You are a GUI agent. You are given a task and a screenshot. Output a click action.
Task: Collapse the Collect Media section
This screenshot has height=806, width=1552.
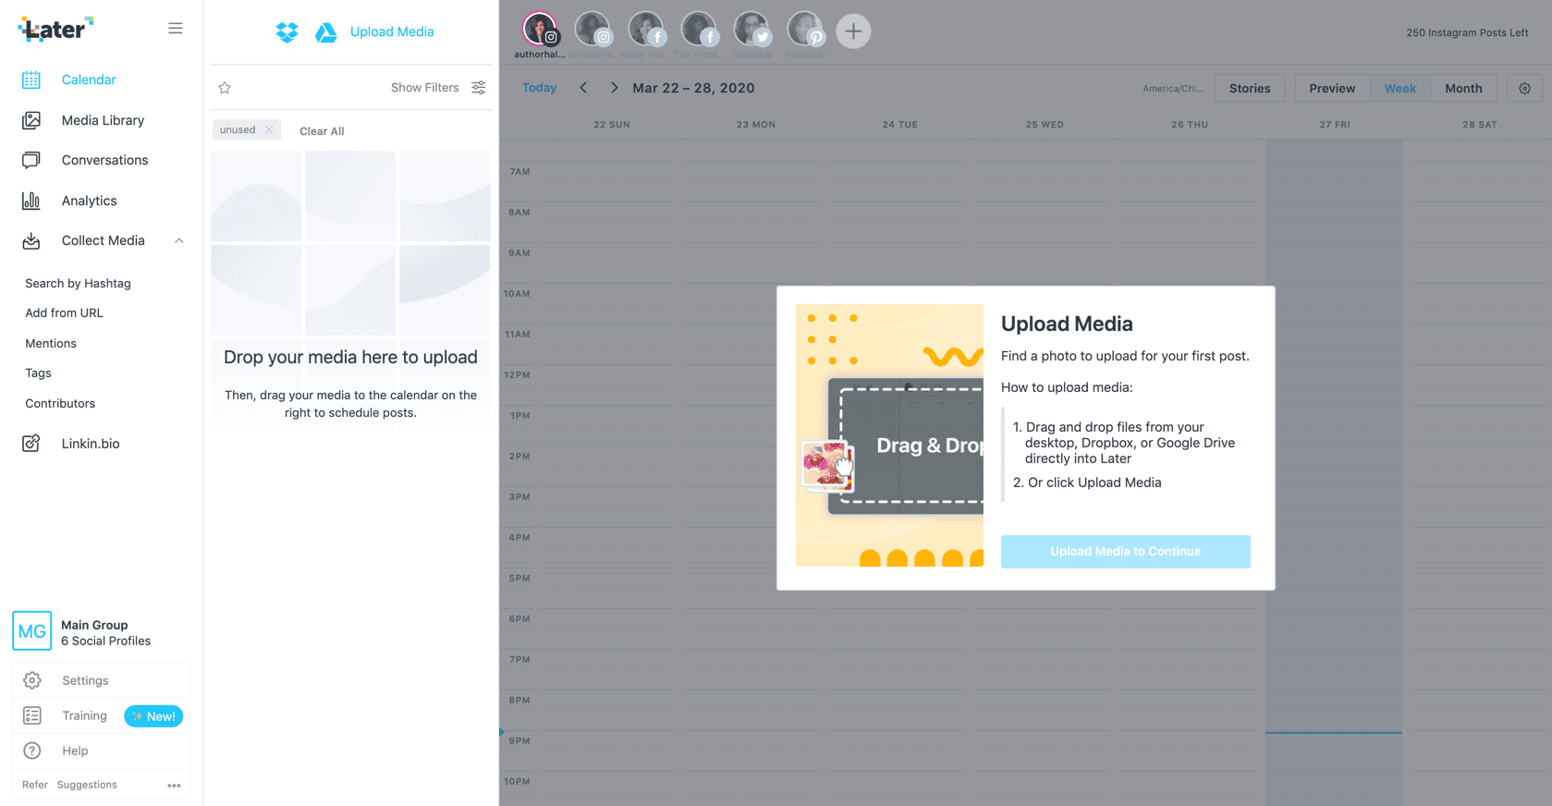coord(179,240)
